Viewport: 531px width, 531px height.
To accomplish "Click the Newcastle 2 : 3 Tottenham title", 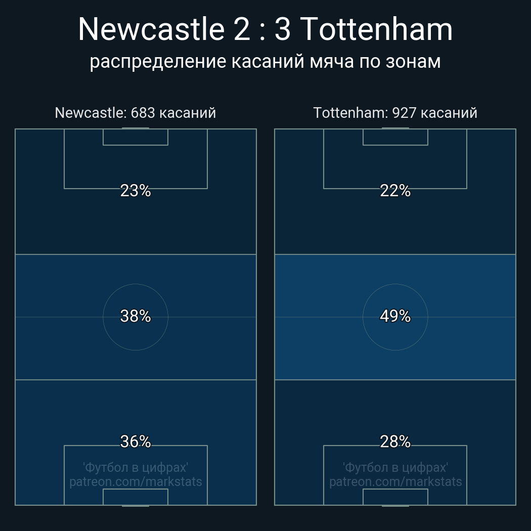I will click(265, 29).
